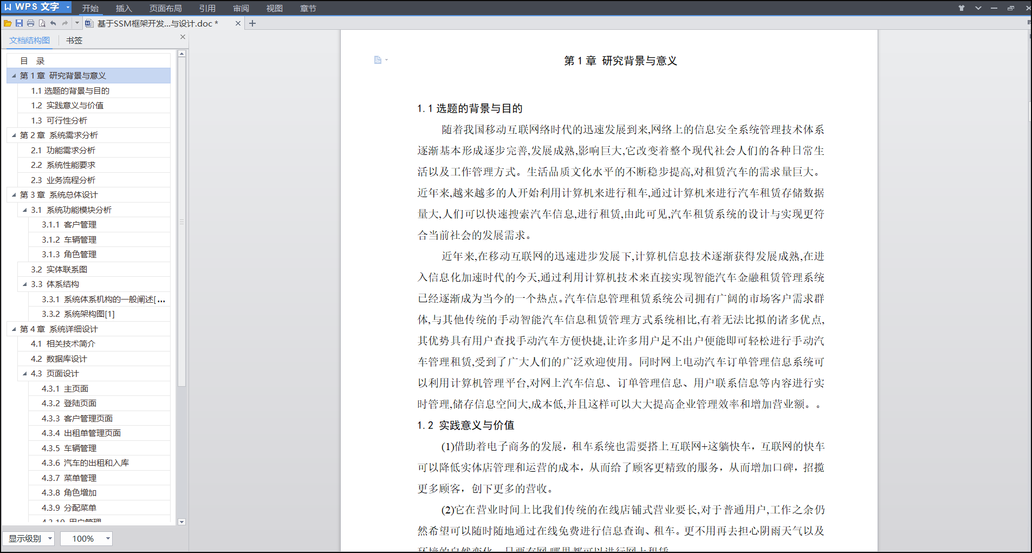Collapse the 3.3 体系结构 node
Image resolution: width=1032 pixels, height=553 pixels.
[x=24, y=284]
